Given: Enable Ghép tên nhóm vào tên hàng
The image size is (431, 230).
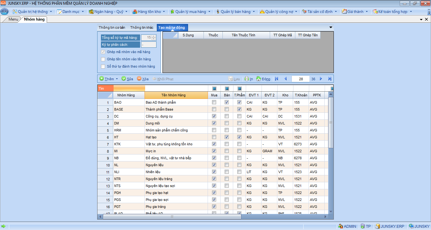Looking at the screenshot, I should click(103, 59).
